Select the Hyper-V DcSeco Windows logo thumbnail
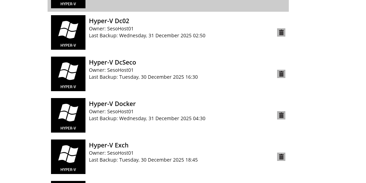 click(68, 74)
